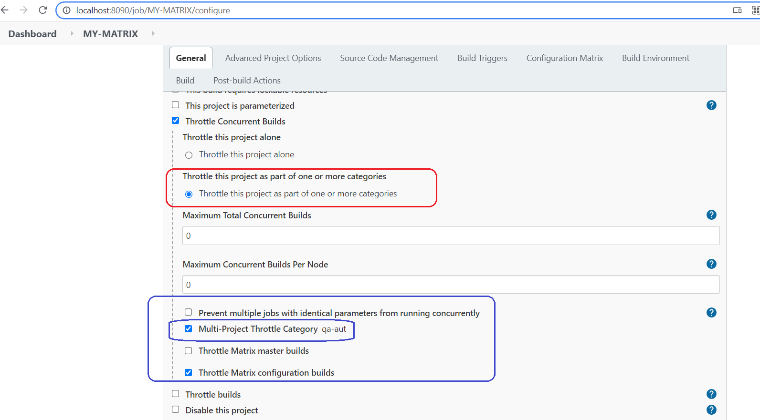
Task: Open help icon beside Throttle builds
Action: coord(711,394)
